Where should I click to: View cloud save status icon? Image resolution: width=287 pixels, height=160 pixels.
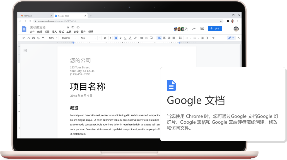tap(78, 27)
